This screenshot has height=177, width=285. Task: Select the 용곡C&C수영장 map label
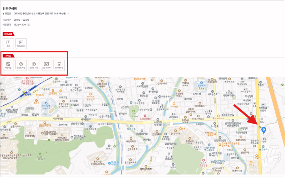pyautogui.click(x=114, y=163)
